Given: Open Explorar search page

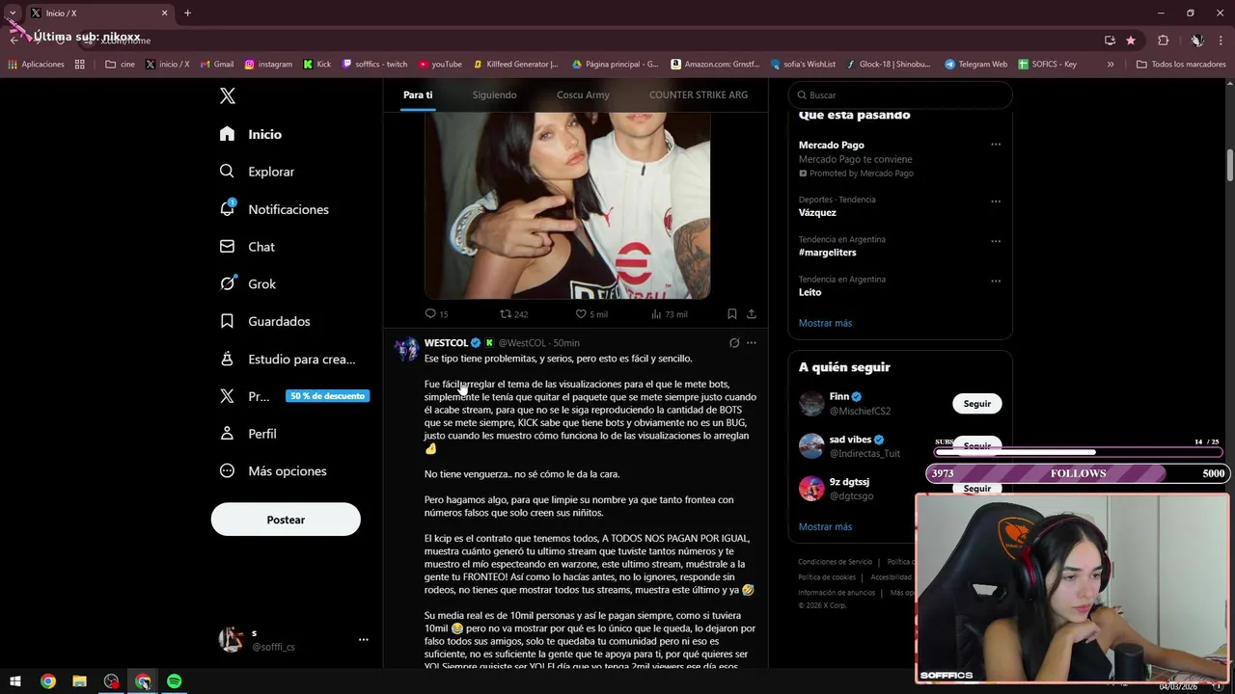Looking at the screenshot, I should (257, 172).
